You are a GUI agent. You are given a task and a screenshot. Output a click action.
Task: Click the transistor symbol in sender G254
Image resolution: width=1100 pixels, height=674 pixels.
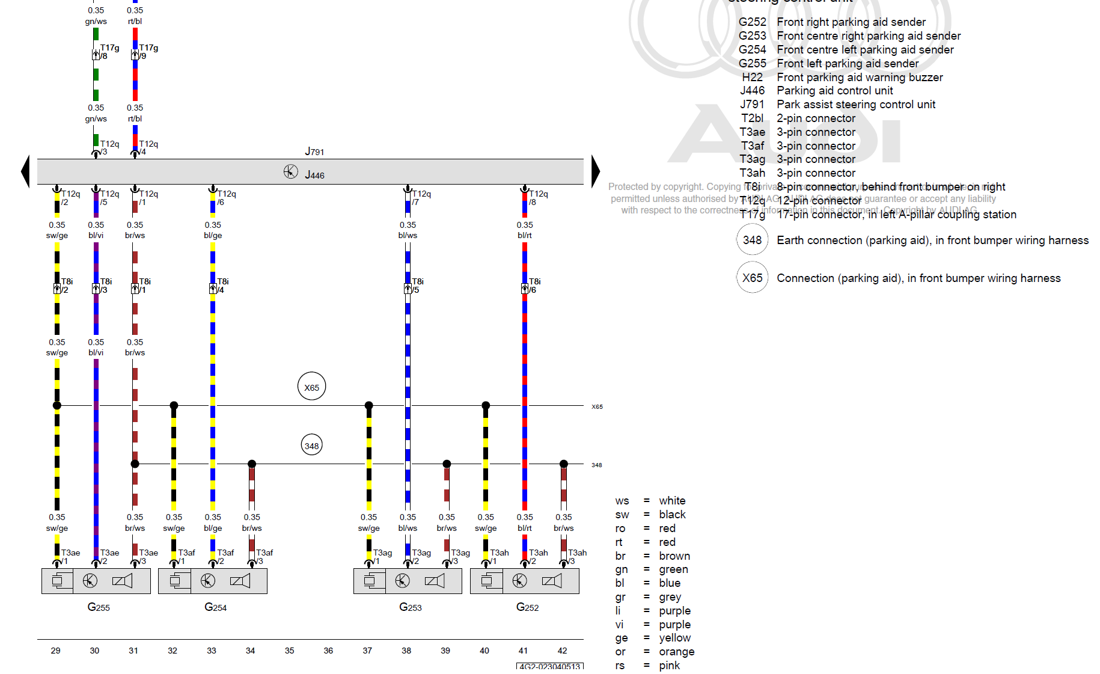pos(207,581)
